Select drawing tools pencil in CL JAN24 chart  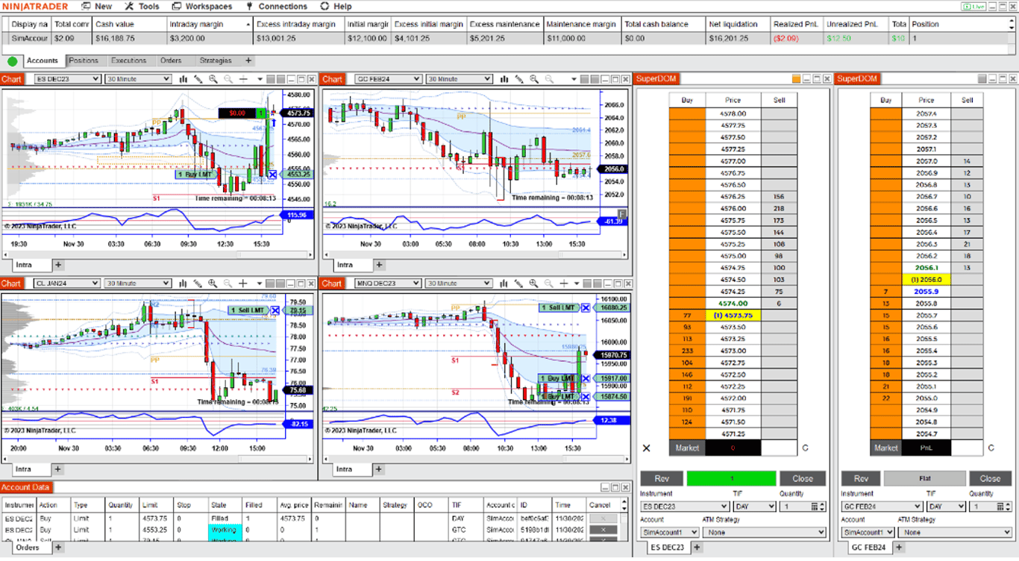coord(198,283)
